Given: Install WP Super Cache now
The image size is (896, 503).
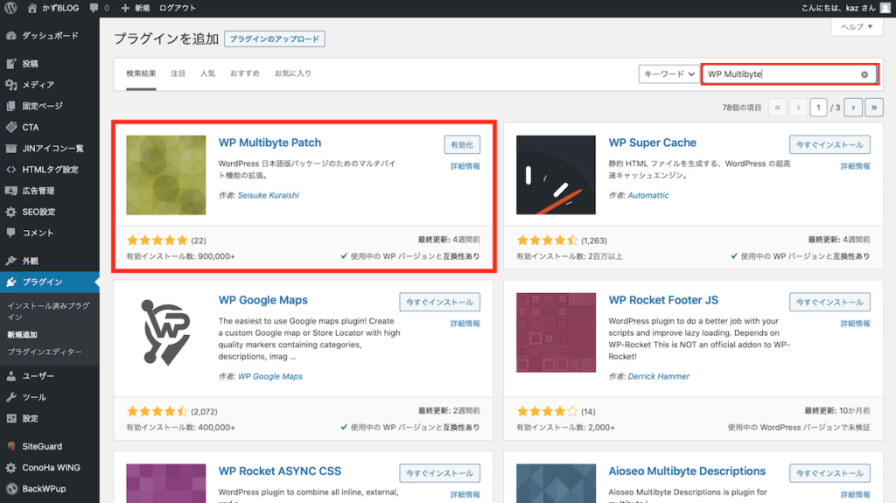Looking at the screenshot, I should [829, 144].
